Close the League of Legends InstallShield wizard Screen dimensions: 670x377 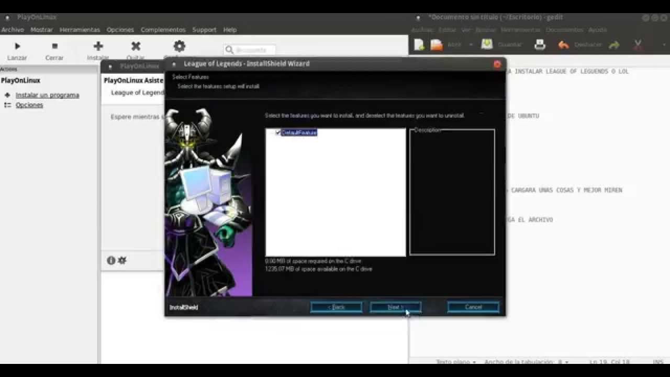click(497, 64)
